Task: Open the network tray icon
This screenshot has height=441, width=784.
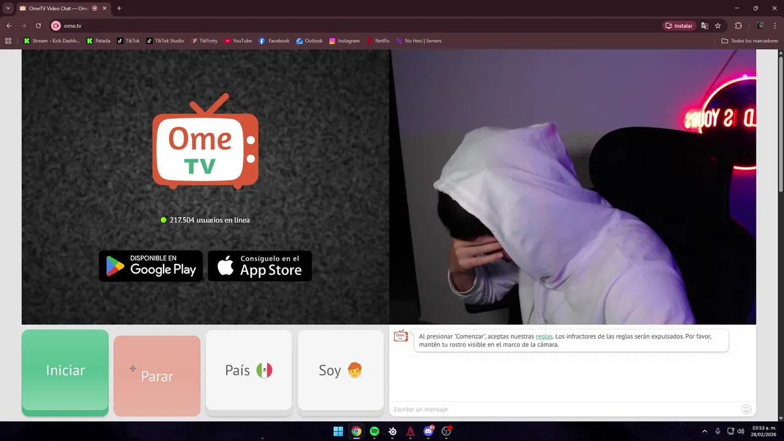Action: [x=731, y=431]
